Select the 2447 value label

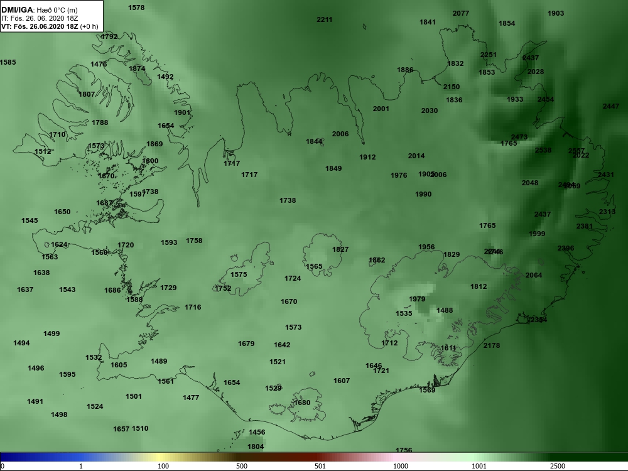[611, 106]
